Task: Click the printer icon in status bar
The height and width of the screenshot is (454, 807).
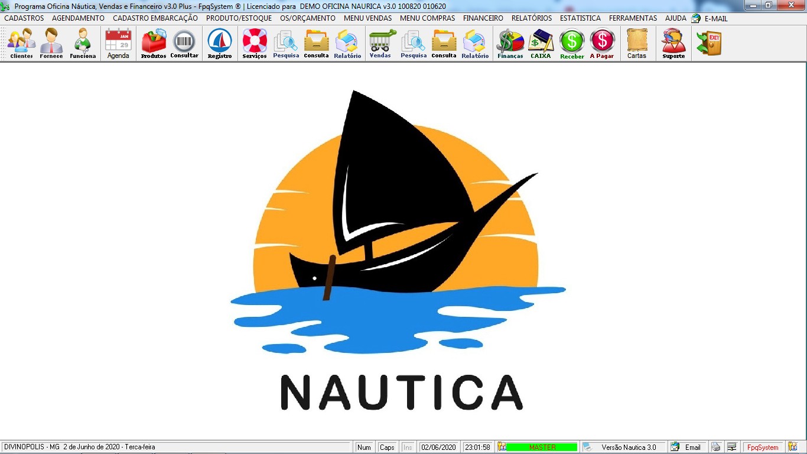Action: (715, 447)
